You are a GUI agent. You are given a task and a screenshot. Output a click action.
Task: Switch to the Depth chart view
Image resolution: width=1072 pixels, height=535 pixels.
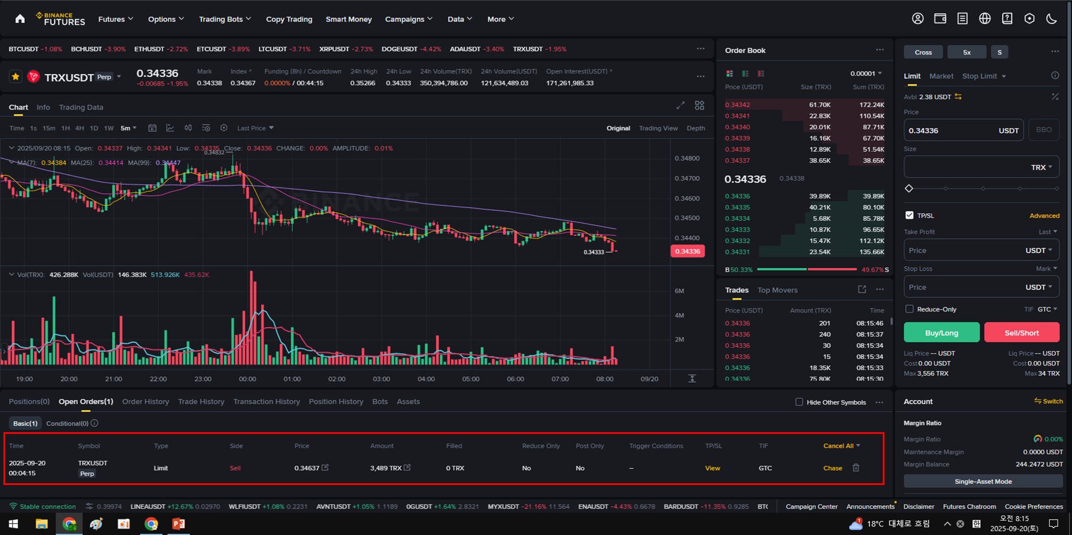696,128
